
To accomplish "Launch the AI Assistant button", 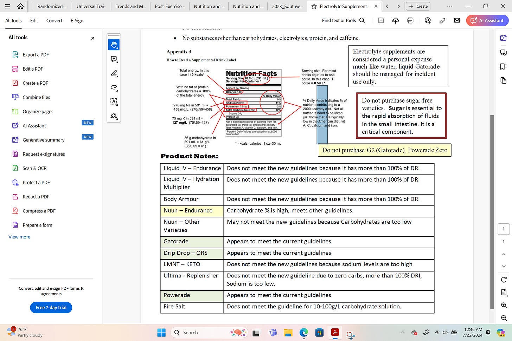I will [487, 21].
